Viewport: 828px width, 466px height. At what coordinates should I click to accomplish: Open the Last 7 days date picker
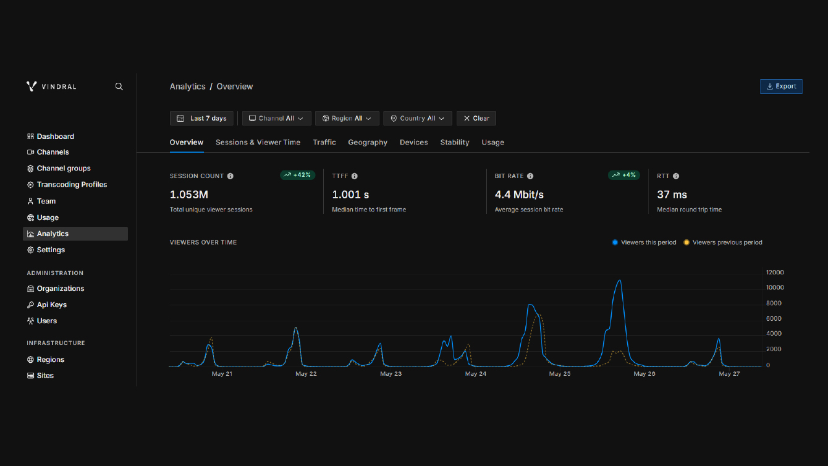click(x=201, y=118)
